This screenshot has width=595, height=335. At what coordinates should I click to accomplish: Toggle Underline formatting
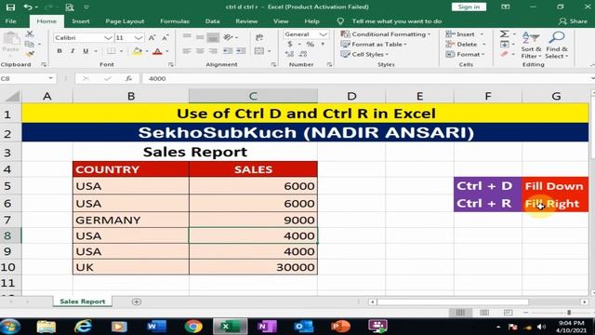point(86,51)
